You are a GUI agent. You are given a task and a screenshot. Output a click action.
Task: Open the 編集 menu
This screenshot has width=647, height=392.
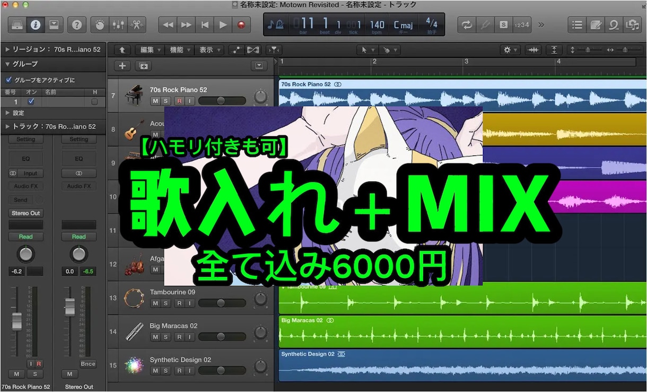tap(150, 50)
